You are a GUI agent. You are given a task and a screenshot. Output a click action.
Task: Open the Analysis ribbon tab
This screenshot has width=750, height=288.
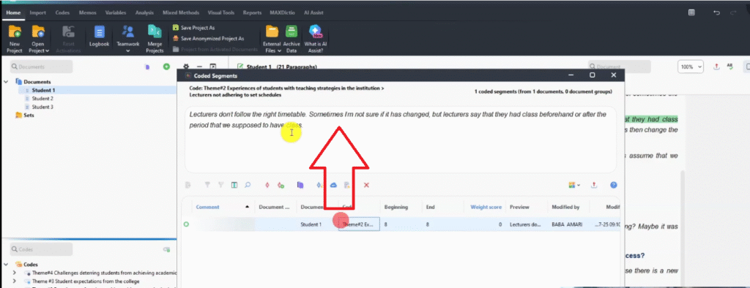click(144, 13)
